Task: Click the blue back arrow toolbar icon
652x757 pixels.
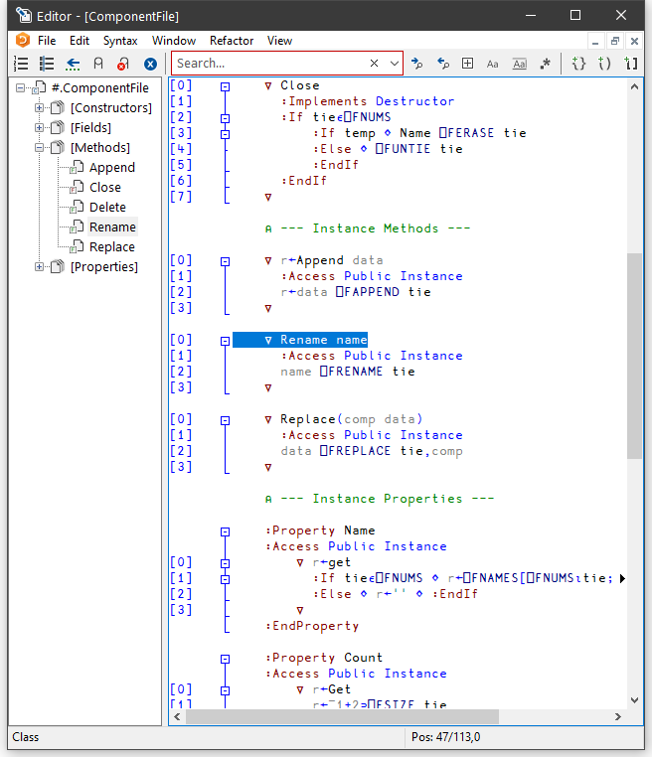Action: pos(73,64)
